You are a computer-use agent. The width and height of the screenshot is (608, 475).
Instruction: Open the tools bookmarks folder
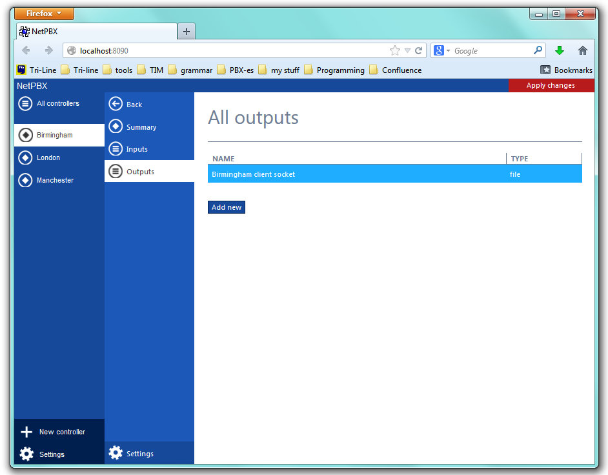coord(118,70)
